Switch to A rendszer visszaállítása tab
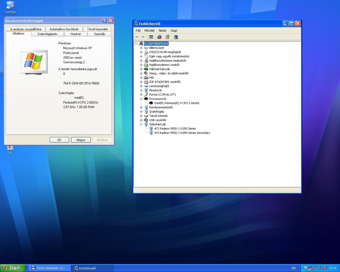340x272 pixels. [26, 29]
